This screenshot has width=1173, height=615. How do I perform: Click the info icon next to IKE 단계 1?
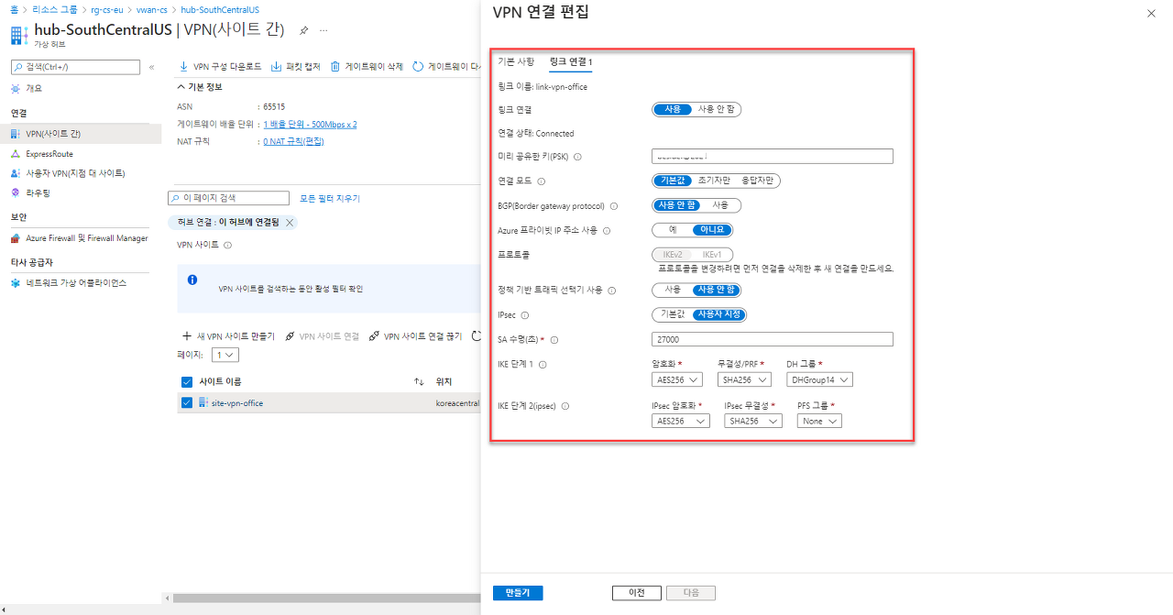[x=542, y=365]
